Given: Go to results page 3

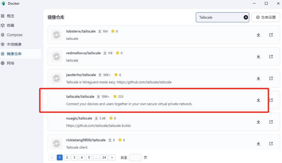Looking at the screenshot, I should (74, 157).
